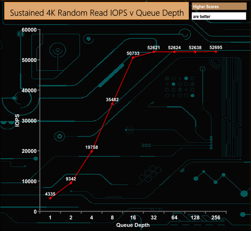The width and height of the screenshot is (251, 231).
Task: Click the vertical 'IOPS' axis title
Action: coord(17,121)
